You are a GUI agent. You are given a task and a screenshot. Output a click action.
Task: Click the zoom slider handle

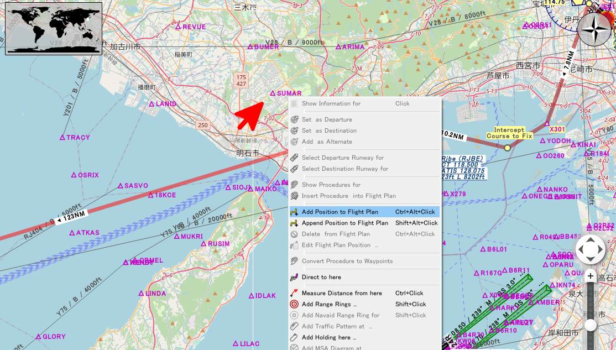(591, 325)
